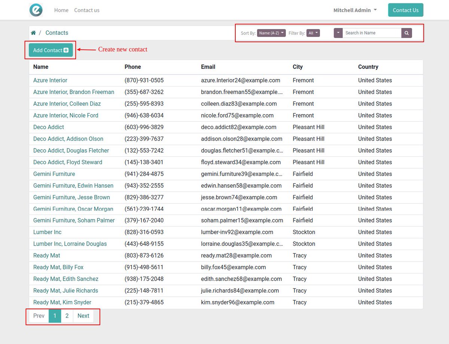Click phone number (215)-379-4865
The image size is (449, 344).
point(144,302)
